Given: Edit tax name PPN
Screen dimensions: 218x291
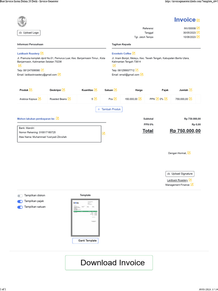Looking at the screenshot, I should coord(157,99).
